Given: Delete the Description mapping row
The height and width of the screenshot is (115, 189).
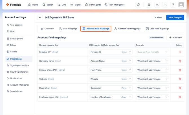Looking at the screenshot, I should tap(180, 88).
